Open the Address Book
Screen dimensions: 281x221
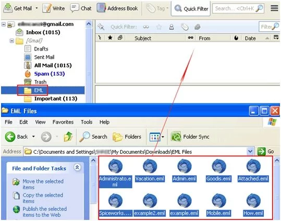117,8
